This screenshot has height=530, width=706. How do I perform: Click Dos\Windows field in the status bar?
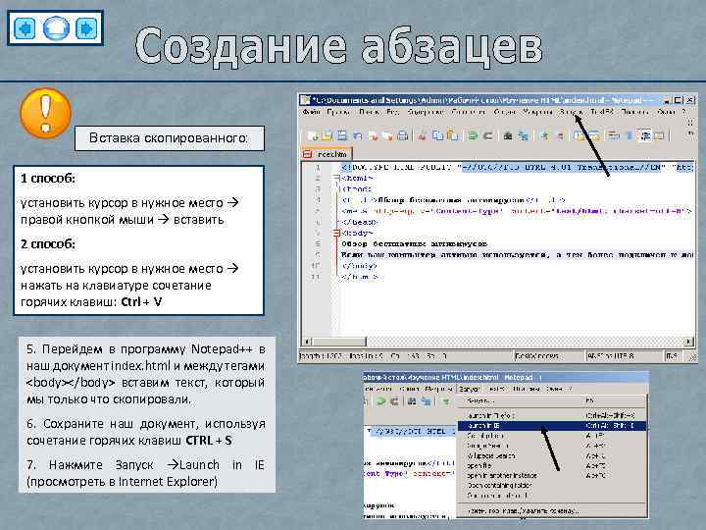[548, 356]
